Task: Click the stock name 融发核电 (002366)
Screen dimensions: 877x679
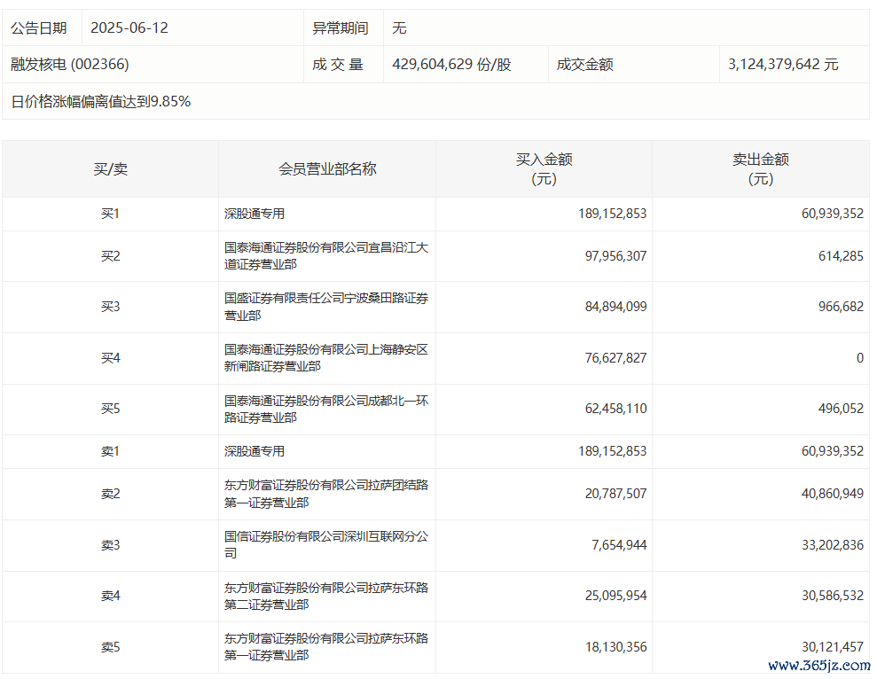Action: 70,65
